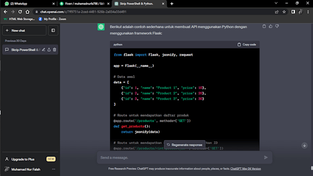
Task: Copy the assistant response to clipboard
Action: click(x=264, y=26)
